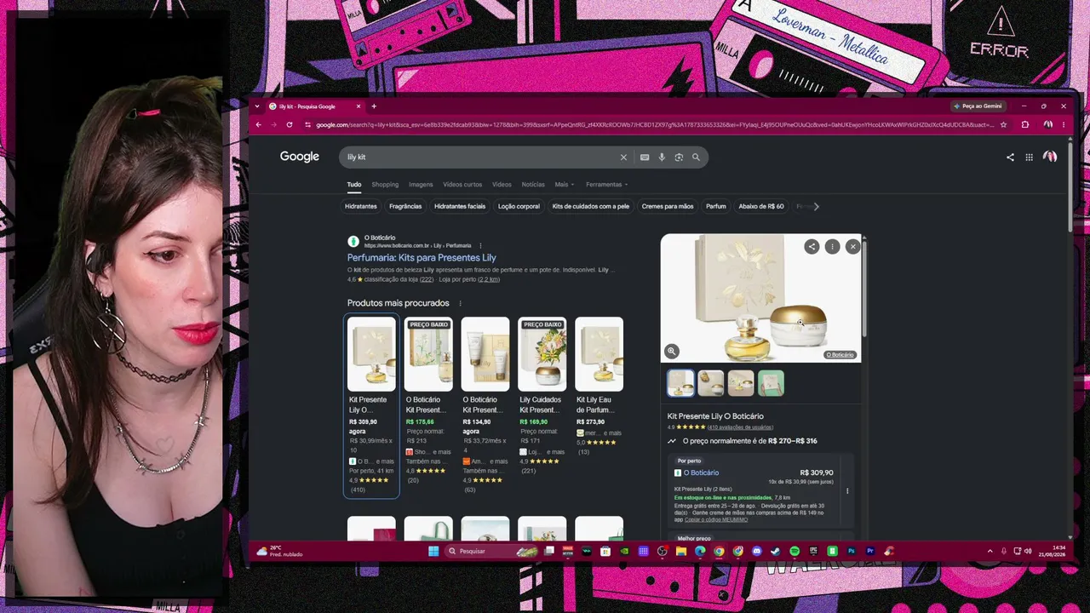This screenshot has width=1090, height=613.
Task: Filter results by 'Fragrâncias' chip
Action: tap(405, 207)
